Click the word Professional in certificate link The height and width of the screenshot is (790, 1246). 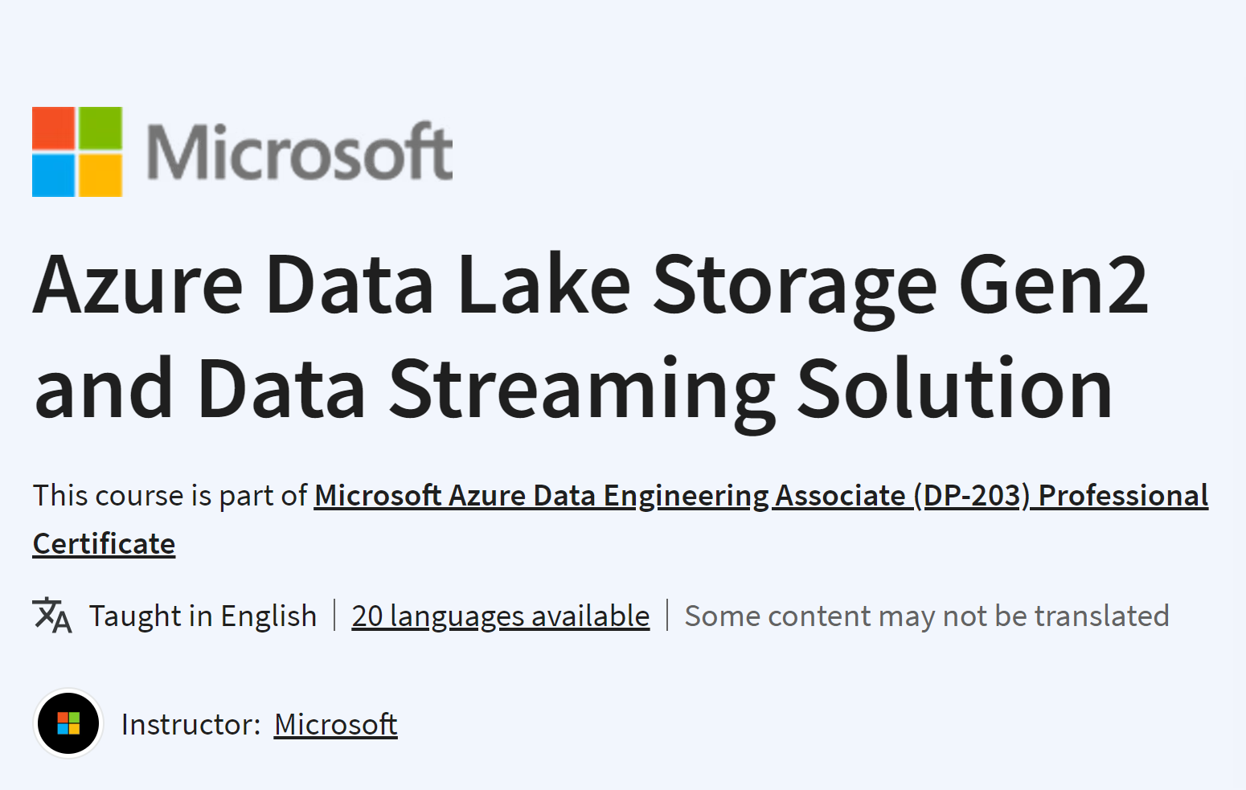(x=1123, y=496)
